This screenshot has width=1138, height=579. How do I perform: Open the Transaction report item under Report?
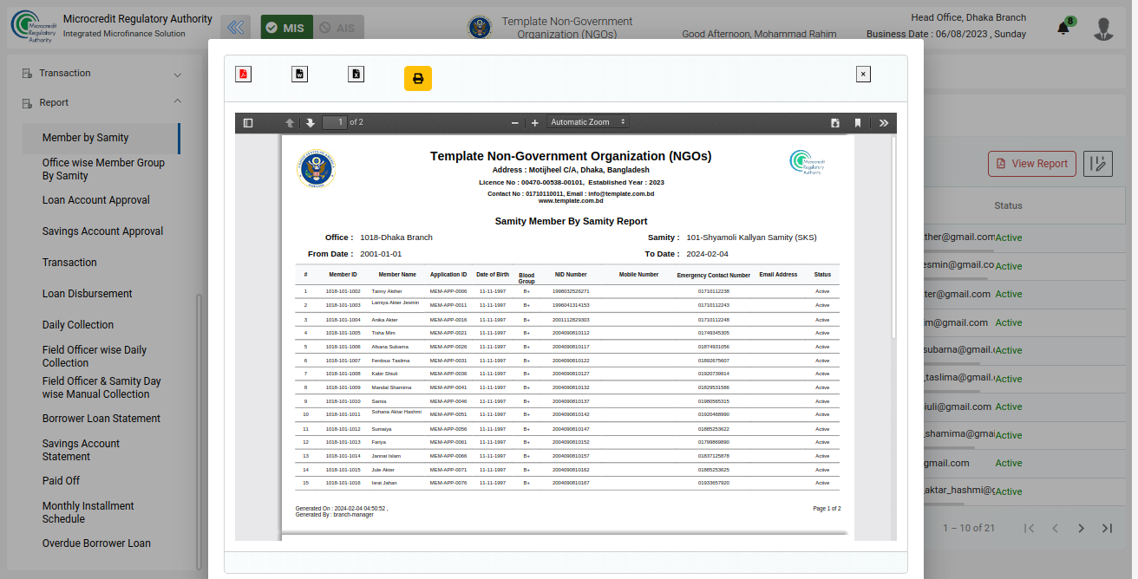pyautogui.click(x=69, y=263)
